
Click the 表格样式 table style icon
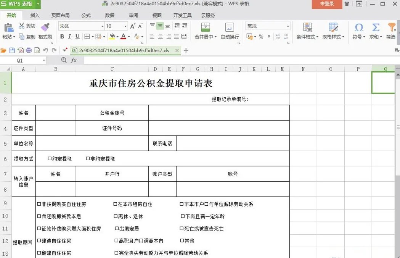coord(333,31)
